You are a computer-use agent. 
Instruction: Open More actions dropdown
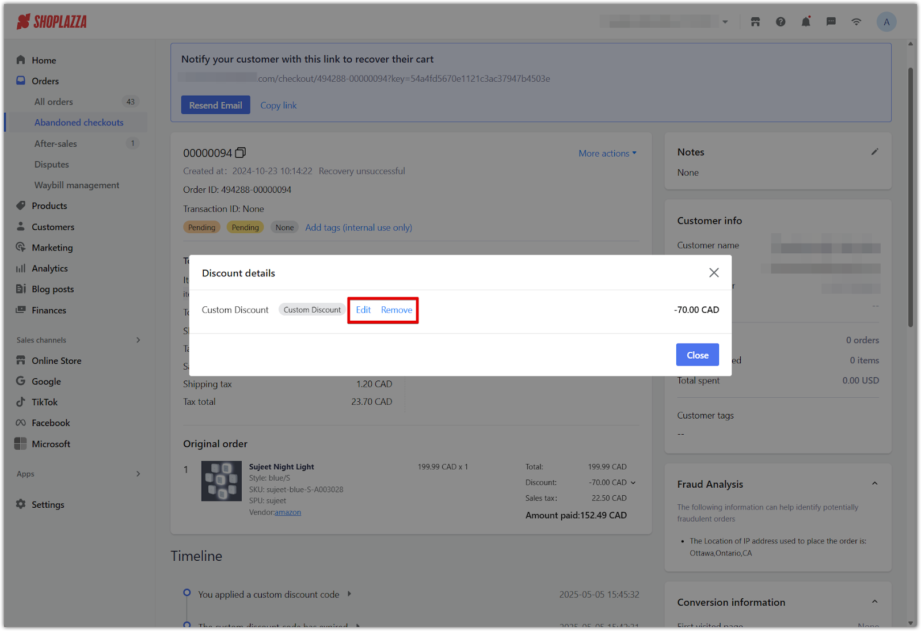[x=608, y=154]
